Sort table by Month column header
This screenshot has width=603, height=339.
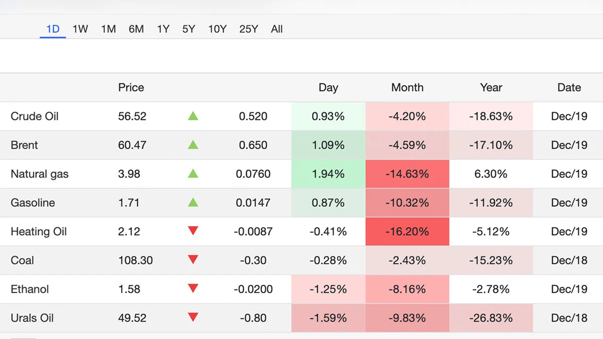407,88
